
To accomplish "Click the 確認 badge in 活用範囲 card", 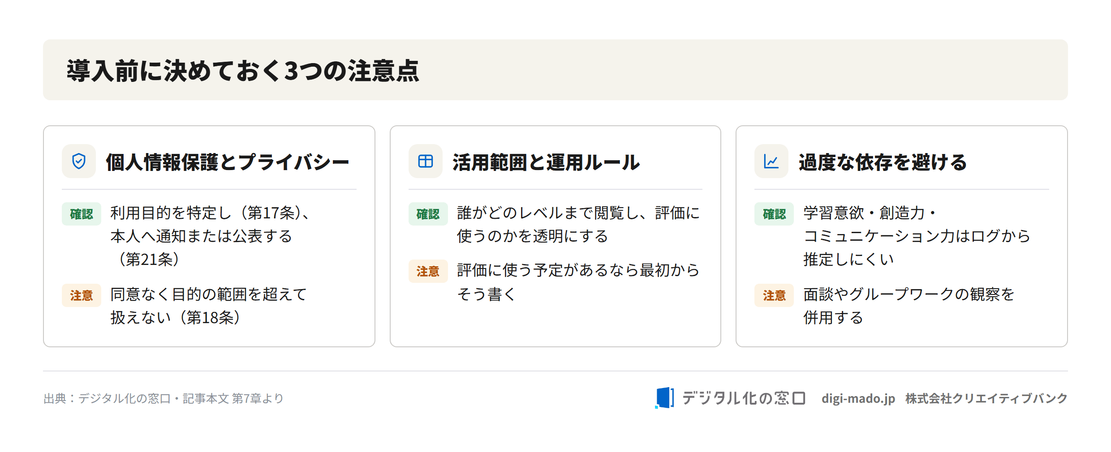I will (x=428, y=214).
